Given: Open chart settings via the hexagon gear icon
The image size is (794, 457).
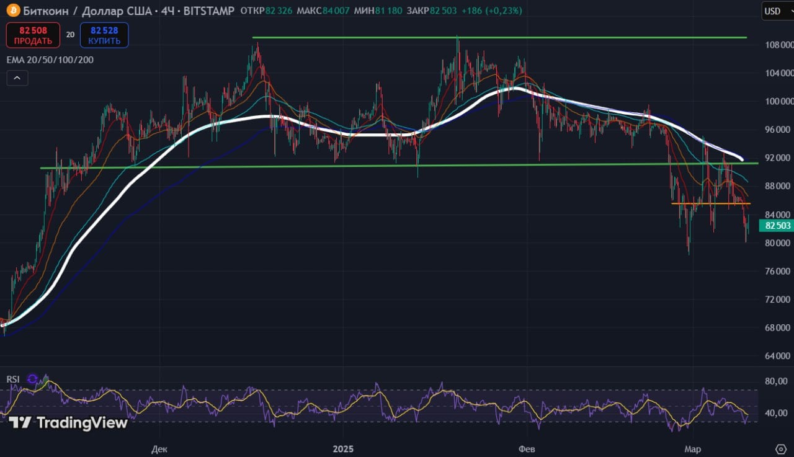Looking at the screenshot, I should tap(781, 448).
